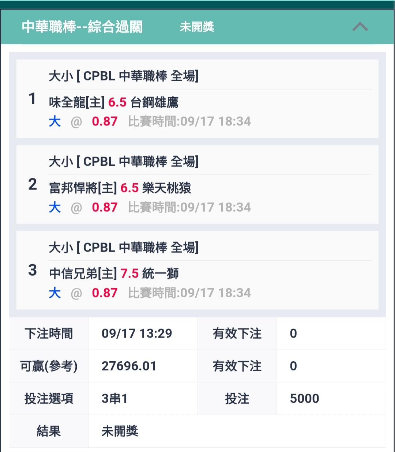Click the 0.87 odds in second leg

[x=105, y=207]
